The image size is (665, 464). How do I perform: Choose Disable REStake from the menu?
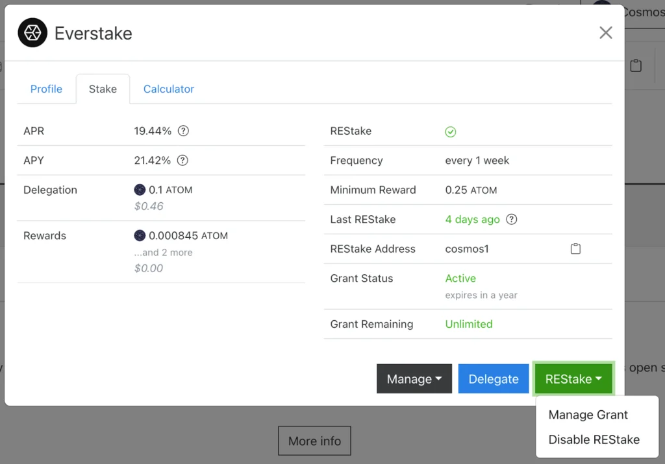coord(594,439)
